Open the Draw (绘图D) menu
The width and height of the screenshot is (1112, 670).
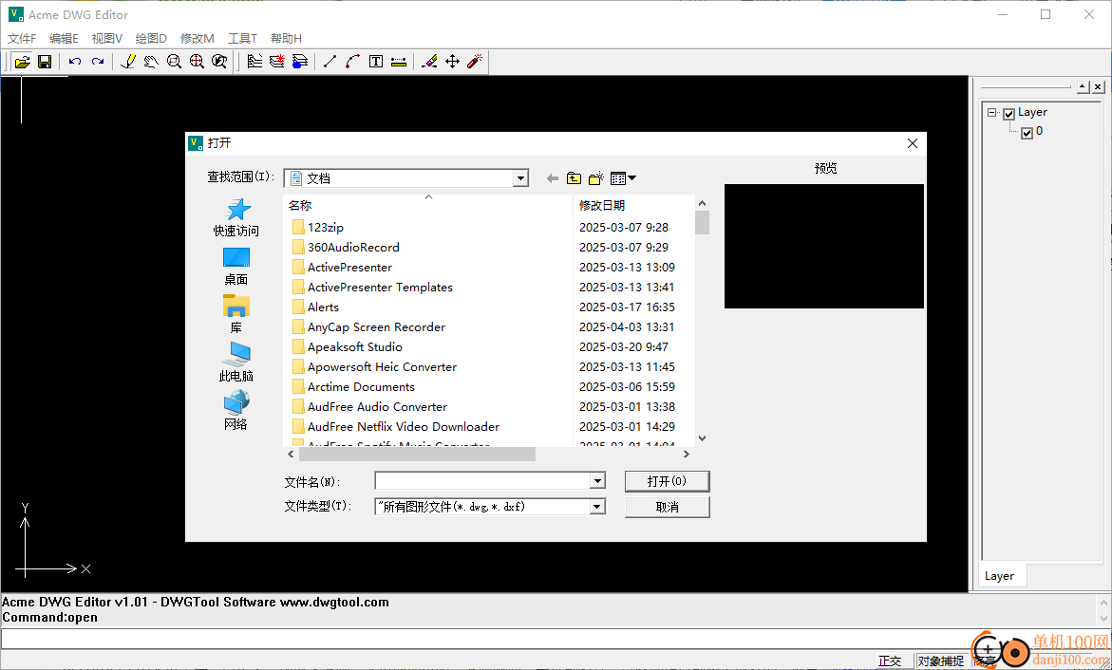[x=151, y=38]
